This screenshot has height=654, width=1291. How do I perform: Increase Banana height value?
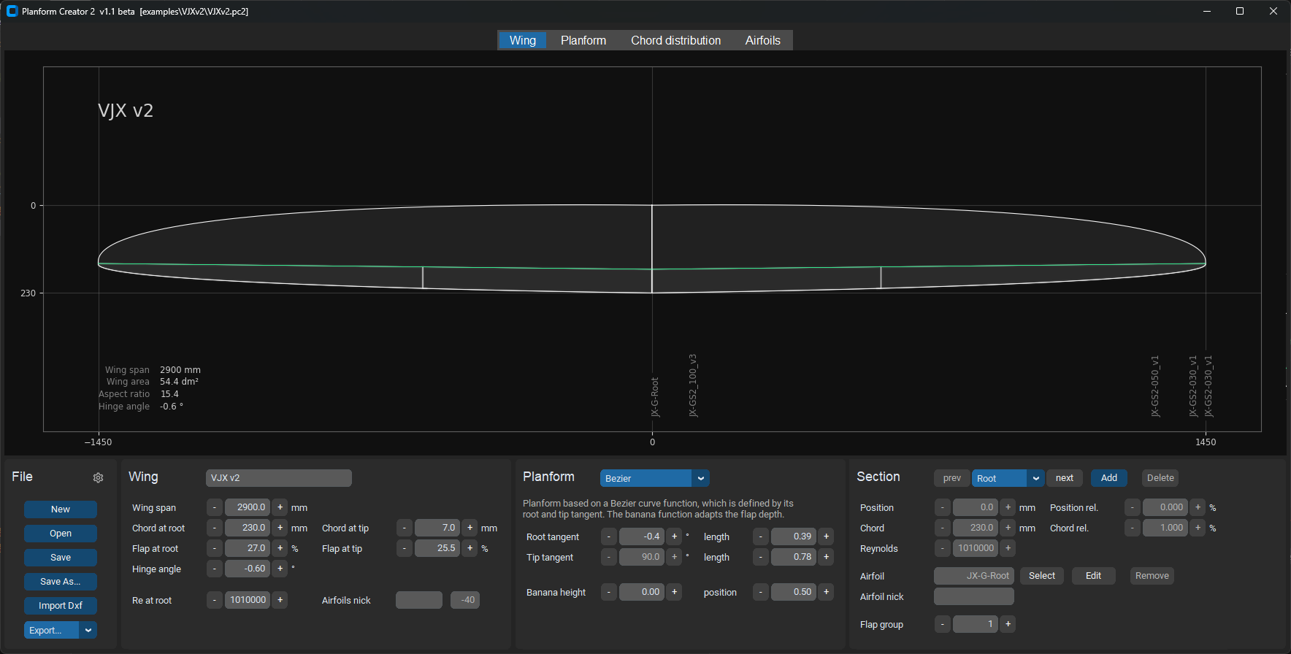coord(675,592)
